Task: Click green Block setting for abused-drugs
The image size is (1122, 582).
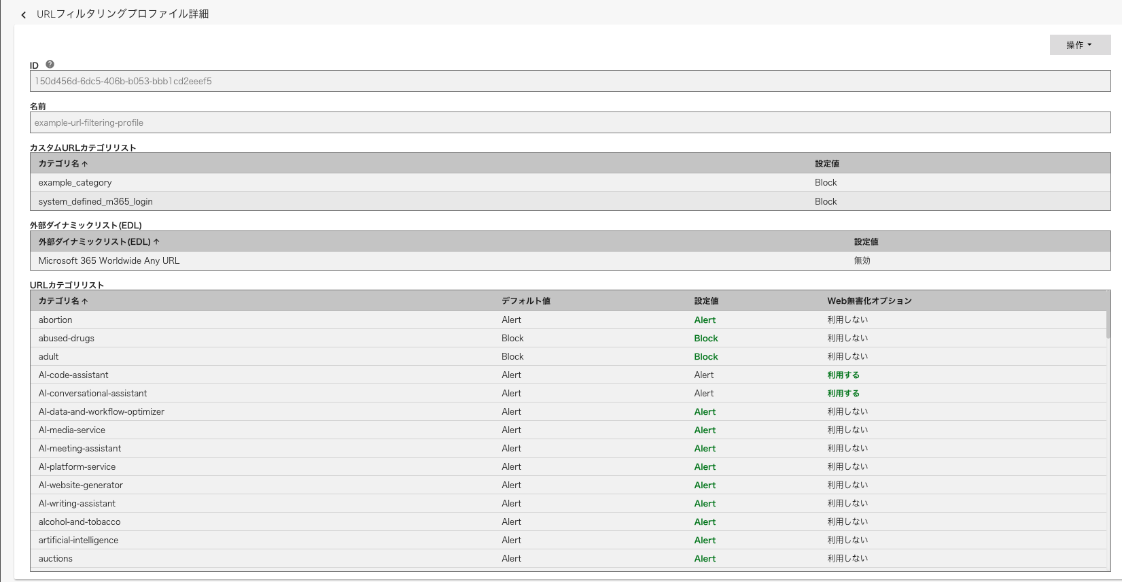Action: coord(706,338)
